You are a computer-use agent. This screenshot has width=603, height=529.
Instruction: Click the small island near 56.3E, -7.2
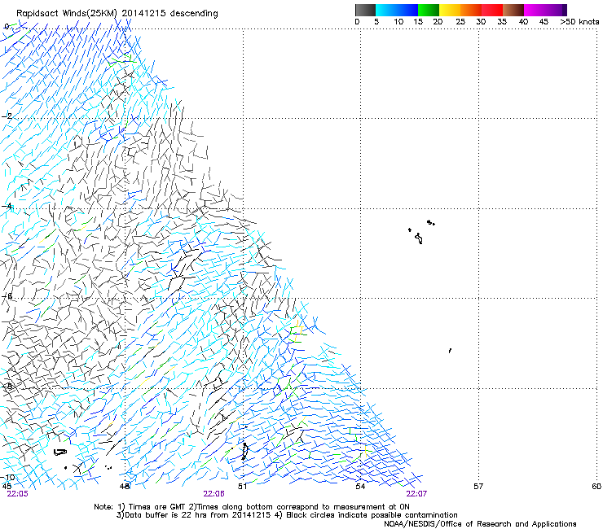tap(450, 351)
